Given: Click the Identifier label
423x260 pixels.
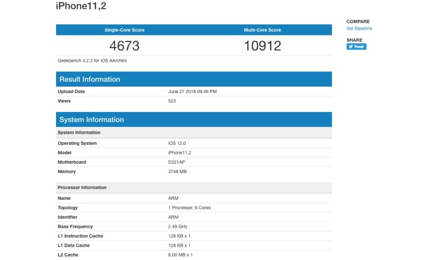Looking at the screenshot, I should (x=68, y=217).
